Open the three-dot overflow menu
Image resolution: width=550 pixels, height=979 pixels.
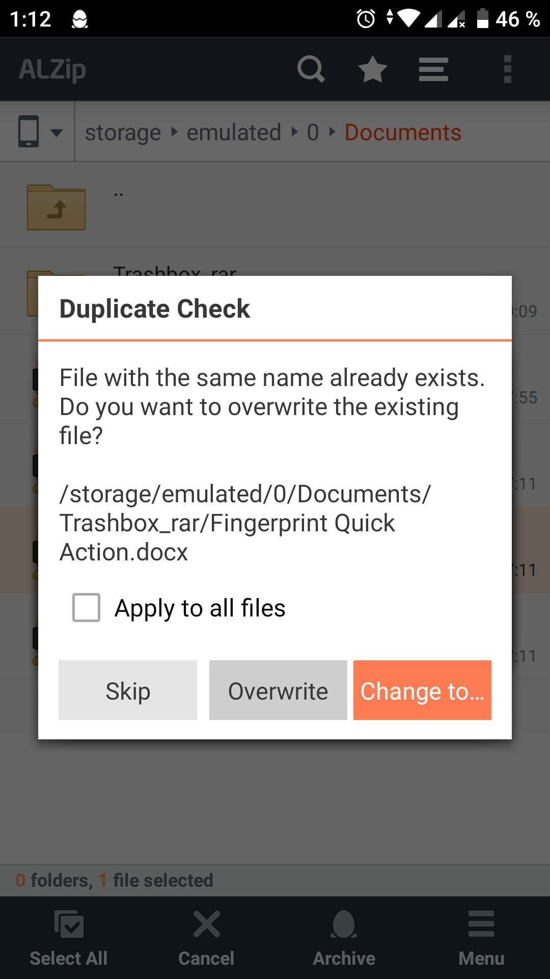pos(507,69)
